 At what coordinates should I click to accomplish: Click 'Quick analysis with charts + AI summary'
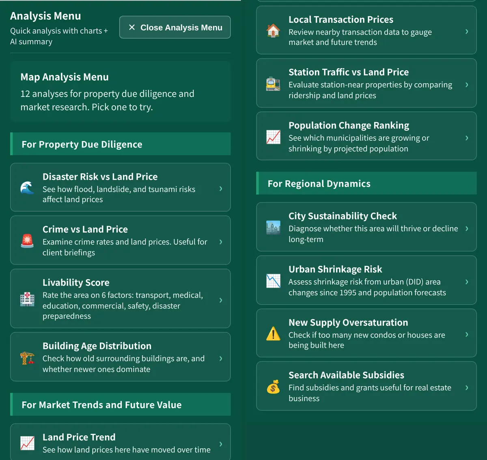pyautogui.click(x=59, y=36)
